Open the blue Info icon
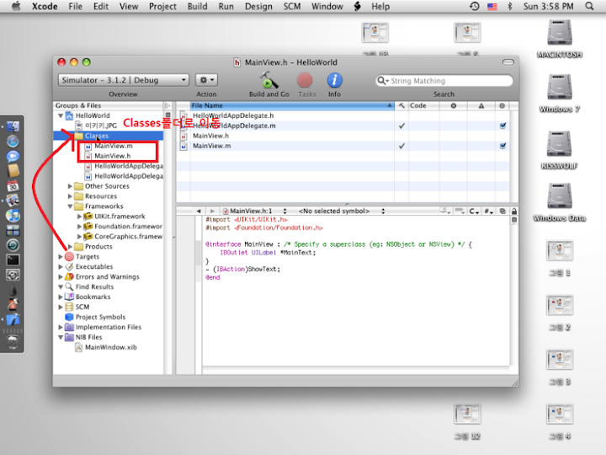 click(334, 80)
